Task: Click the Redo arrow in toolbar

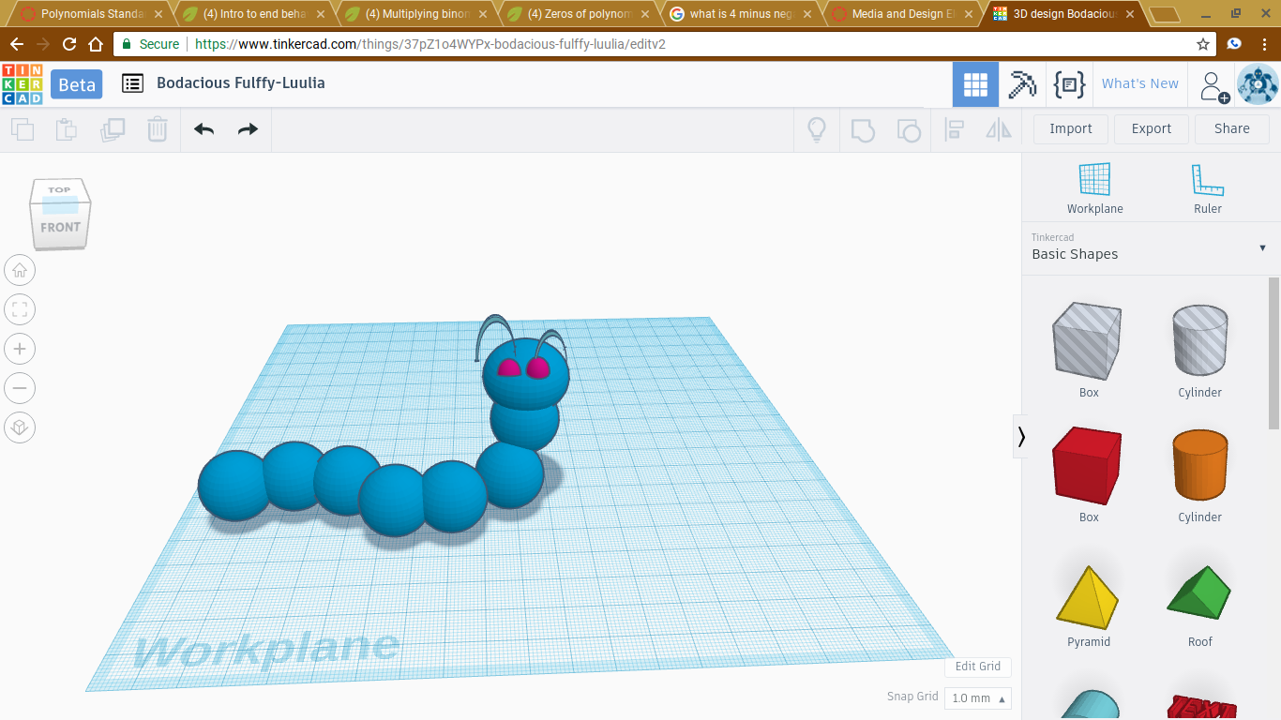Action: (x=248, y=129)
